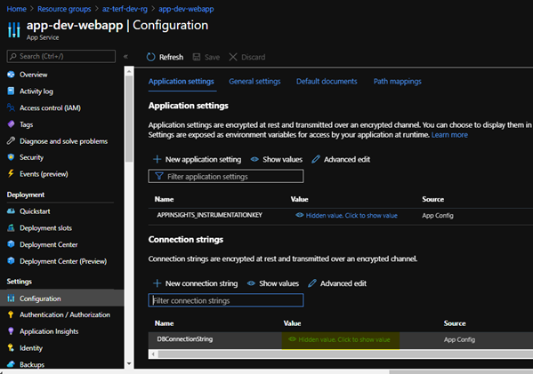Click the Refresh circular arrow icon

(x=150, y=57)
